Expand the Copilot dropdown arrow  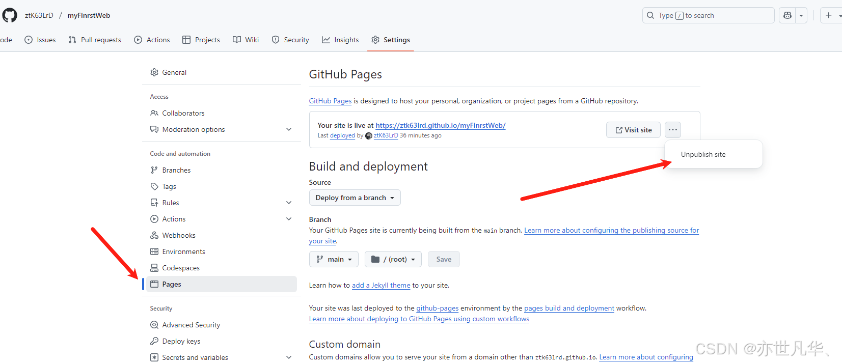(x=801, y=15)
